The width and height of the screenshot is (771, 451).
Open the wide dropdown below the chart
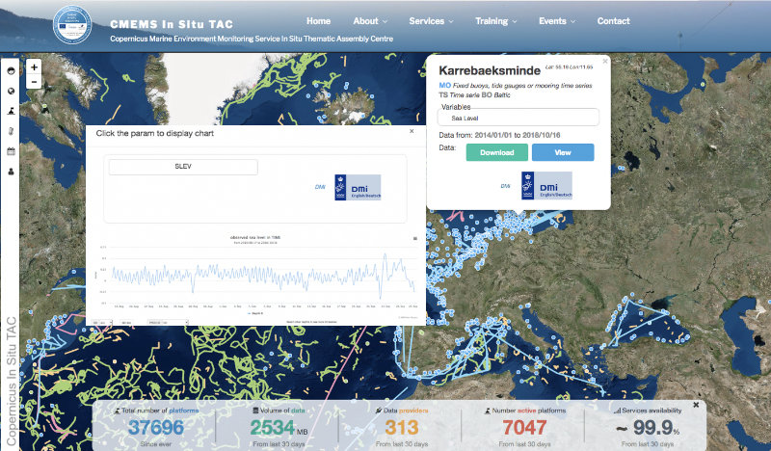(x=168, y=323)
